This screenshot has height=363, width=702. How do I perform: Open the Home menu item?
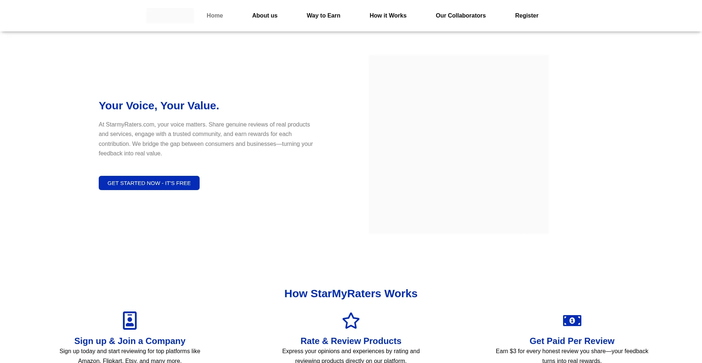(215, 16)
